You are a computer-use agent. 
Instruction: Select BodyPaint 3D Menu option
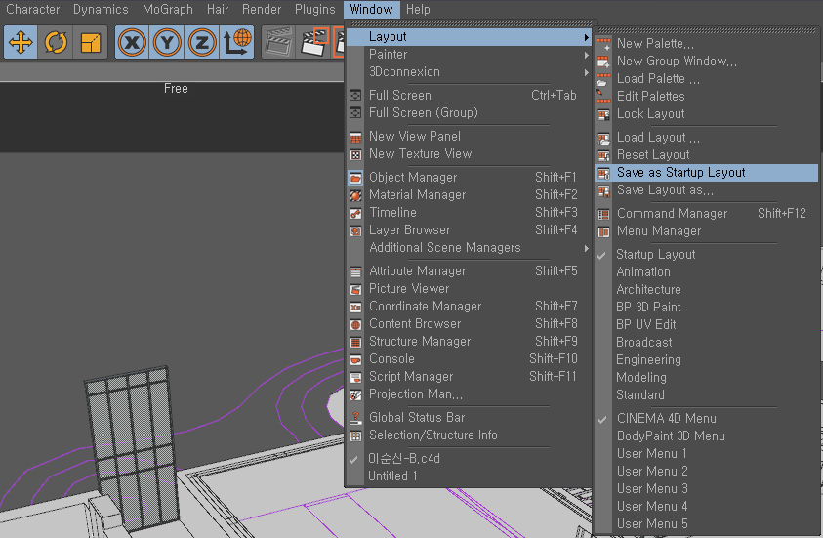707,436
